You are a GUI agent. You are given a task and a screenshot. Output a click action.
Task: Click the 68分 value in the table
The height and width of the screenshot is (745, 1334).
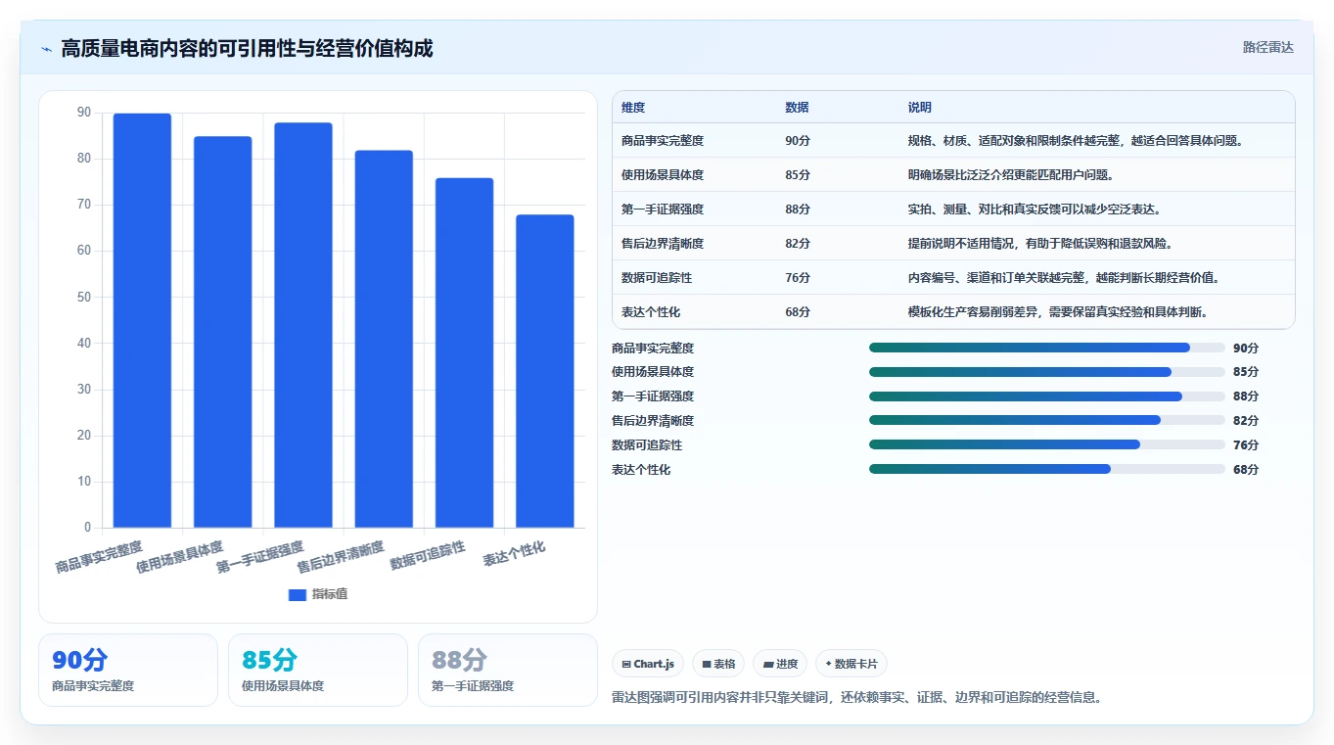(798, 312)
